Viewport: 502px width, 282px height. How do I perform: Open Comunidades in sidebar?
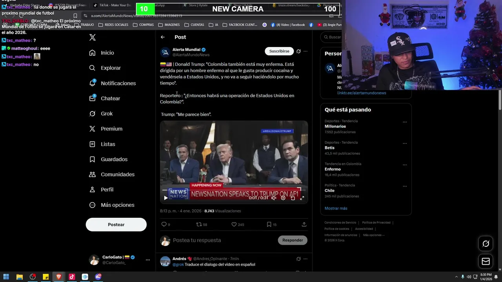(x=112, y=175)
